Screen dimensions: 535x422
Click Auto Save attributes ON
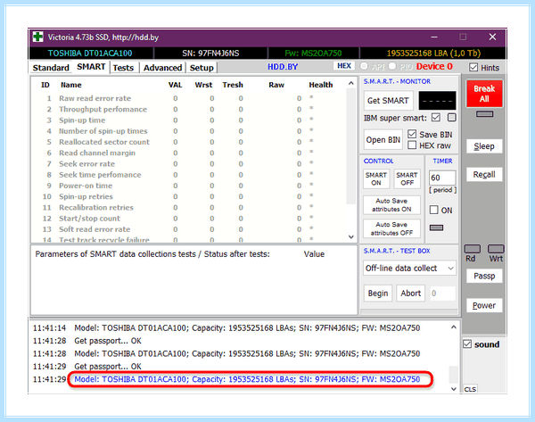pos(391,205)
